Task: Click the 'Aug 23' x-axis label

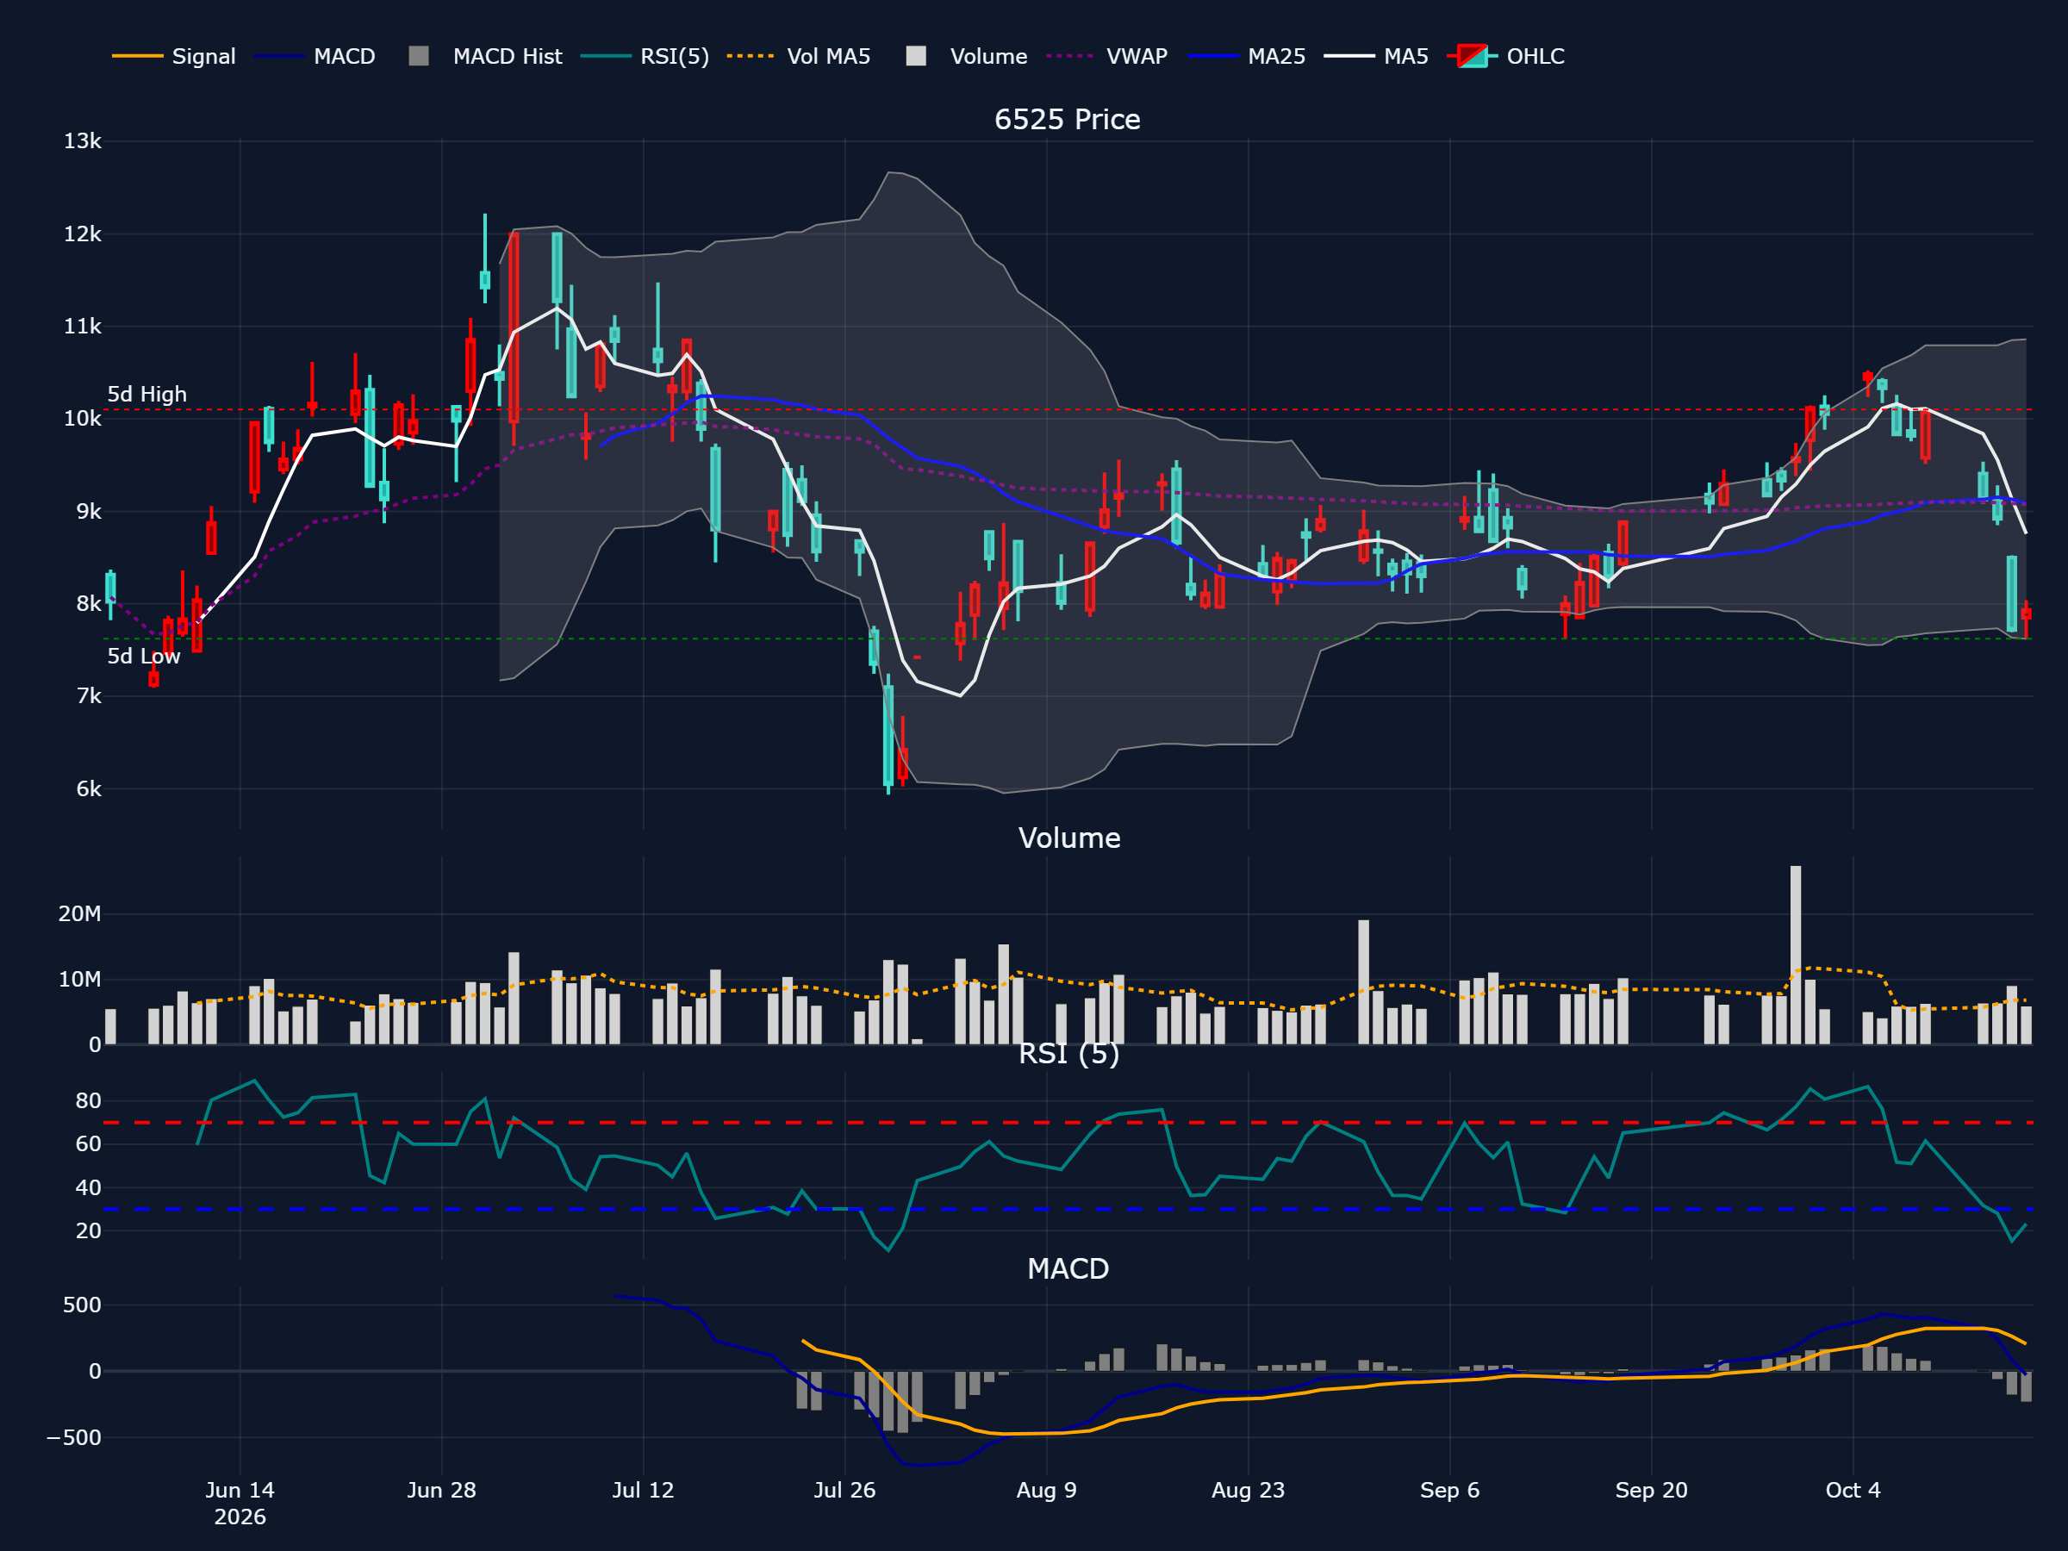Action: pos(1248,1490)
